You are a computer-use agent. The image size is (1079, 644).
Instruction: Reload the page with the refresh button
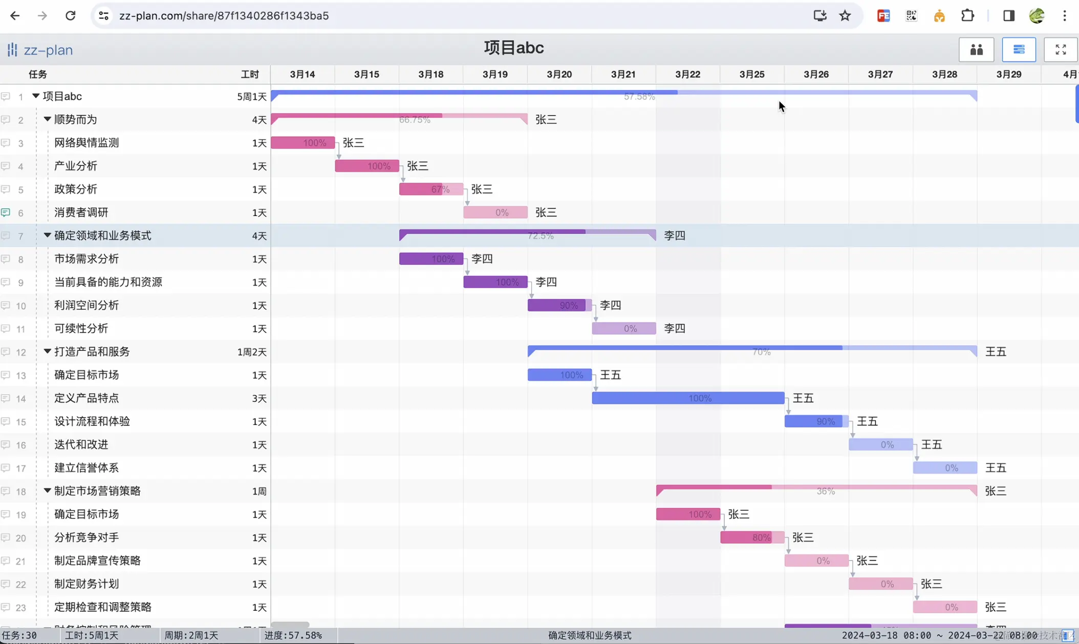pyautogui.click(x=71, y=16)
